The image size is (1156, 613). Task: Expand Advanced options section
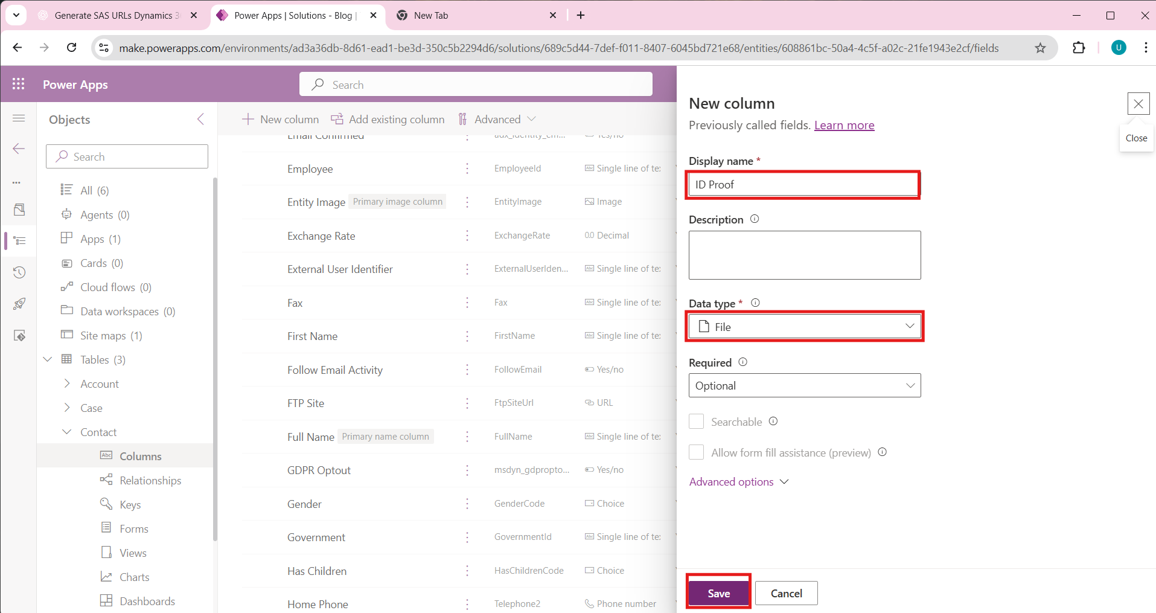(738, 482)
